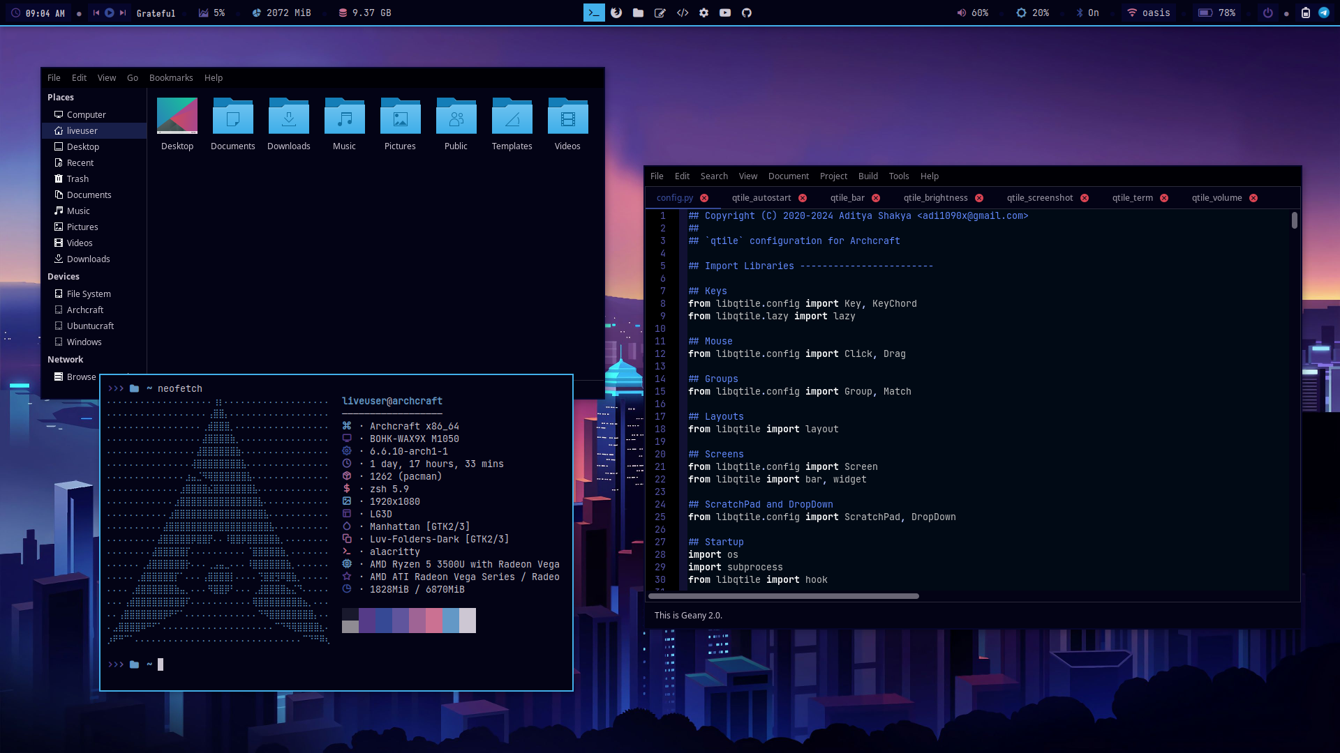1340x753 pixels.
Task: Toggle Bluetooth On indicator
Action: [x=1087, y=13]
